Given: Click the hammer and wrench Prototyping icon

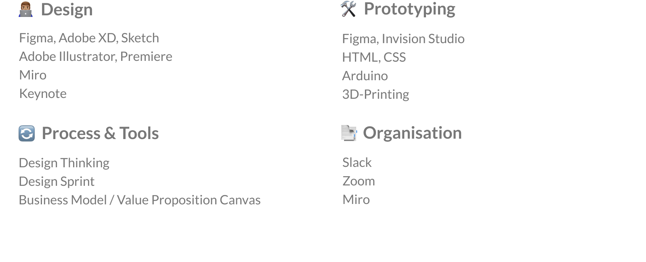Looking at the screenshot, I should pos(348,9).
